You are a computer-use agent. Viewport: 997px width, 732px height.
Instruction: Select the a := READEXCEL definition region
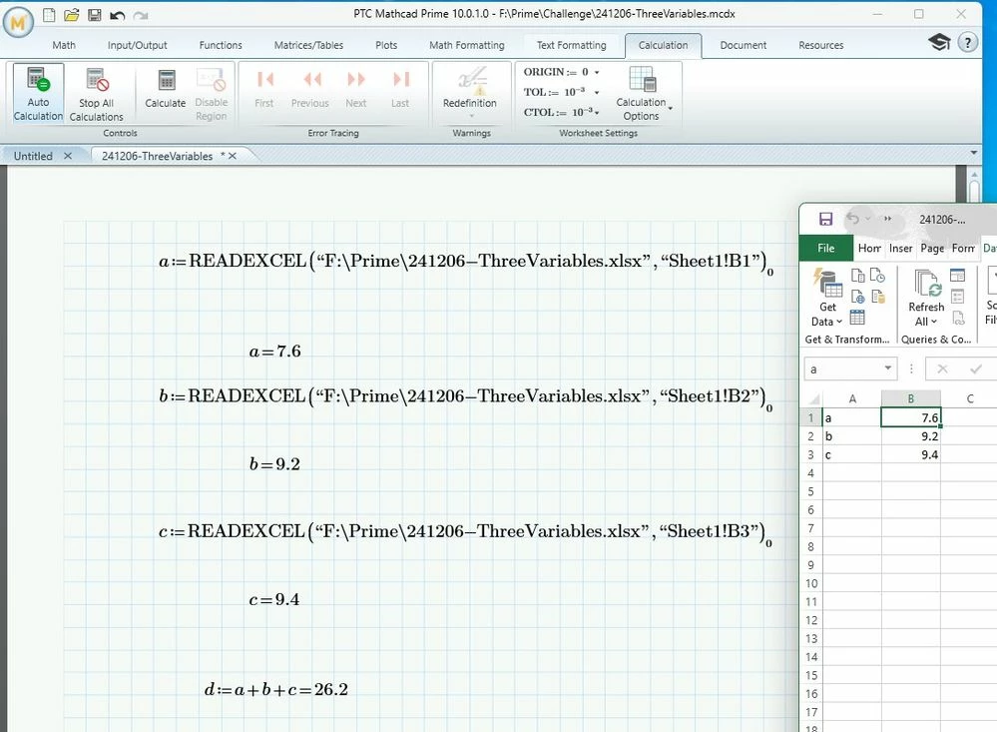tap(466, 262)
